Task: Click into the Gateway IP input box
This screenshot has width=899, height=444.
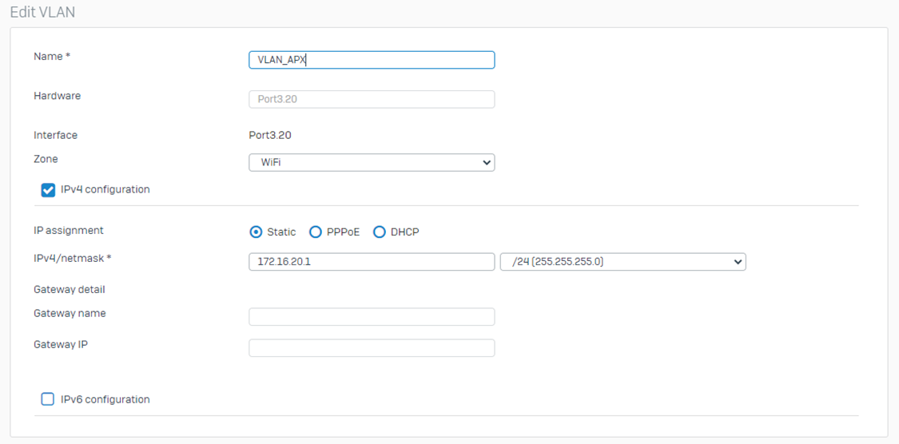Action: click(x=372, y=348)
